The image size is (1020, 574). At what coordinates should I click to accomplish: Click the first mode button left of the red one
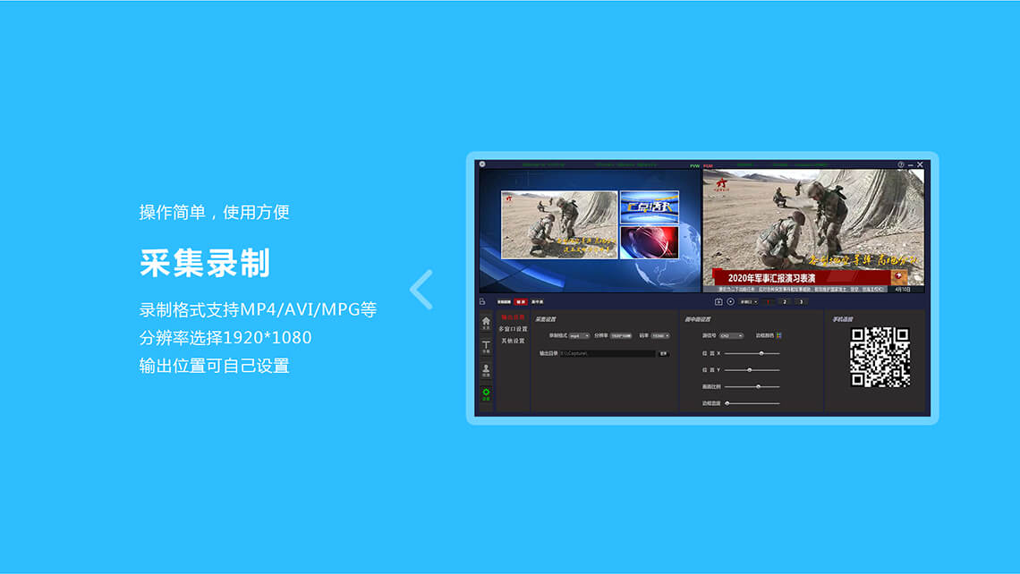click(504, 301)
